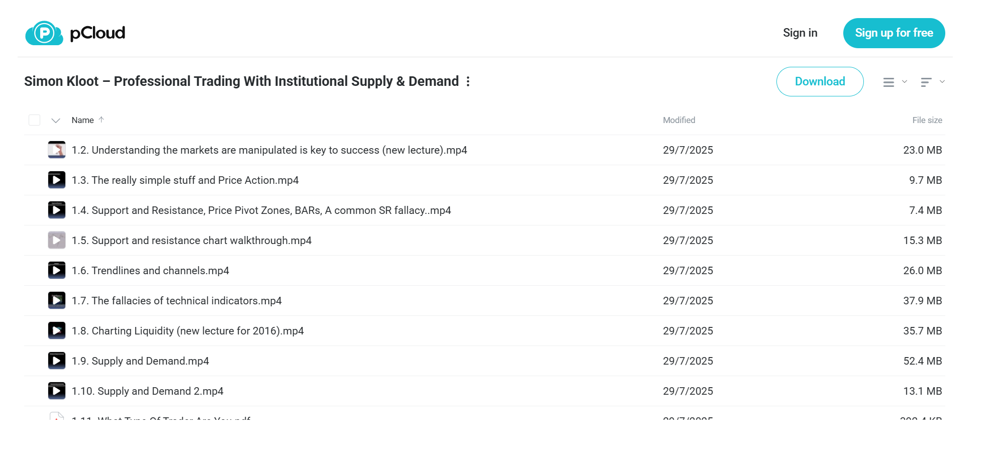The width and height of the screenshot is (990, 459).
Task: Click the play icon for 1.10 Supply and Demand 2
Action: point(57,391)
